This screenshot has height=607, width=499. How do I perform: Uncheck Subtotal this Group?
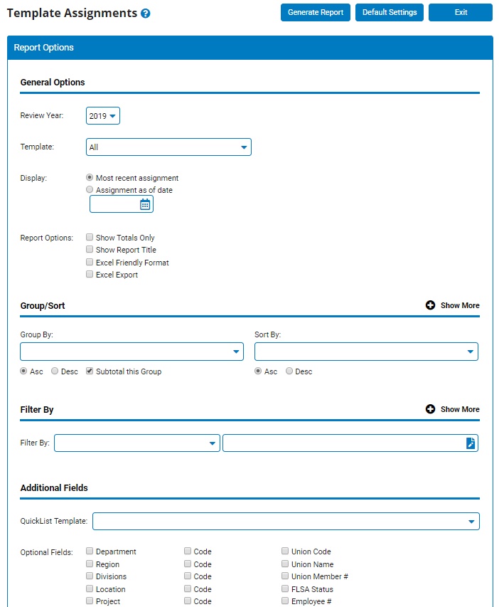[90, 371]
